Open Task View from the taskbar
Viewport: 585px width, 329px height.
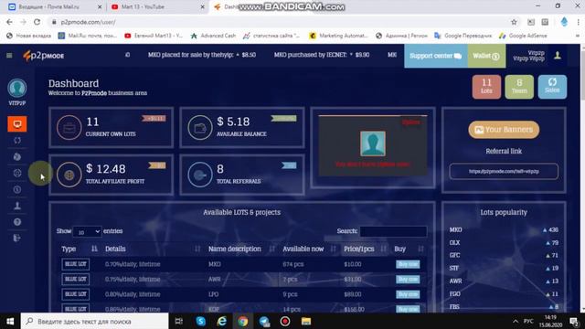click(x=179, y=321)
